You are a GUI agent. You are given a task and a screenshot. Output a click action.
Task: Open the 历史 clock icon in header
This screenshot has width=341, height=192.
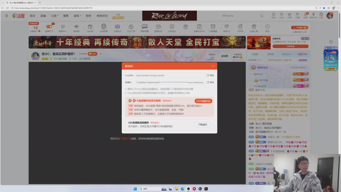click(273, 15)
